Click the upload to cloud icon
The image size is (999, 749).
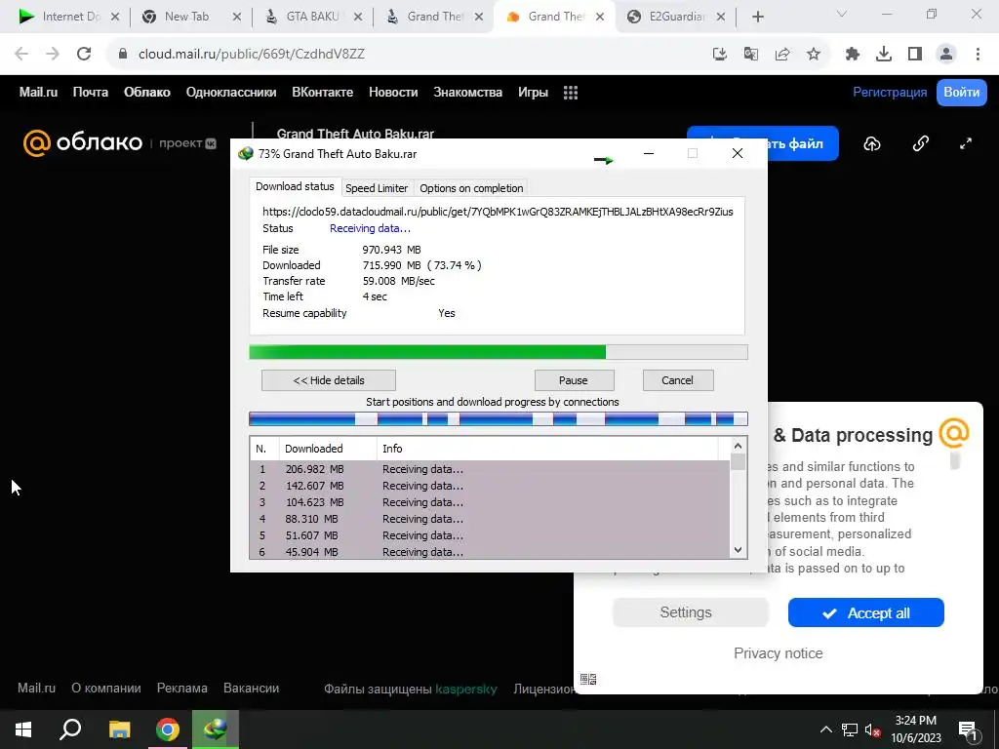coord(872,144)
